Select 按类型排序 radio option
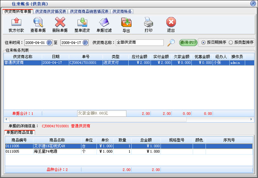The height and width of the screenshot is (178, 258). 231,43
